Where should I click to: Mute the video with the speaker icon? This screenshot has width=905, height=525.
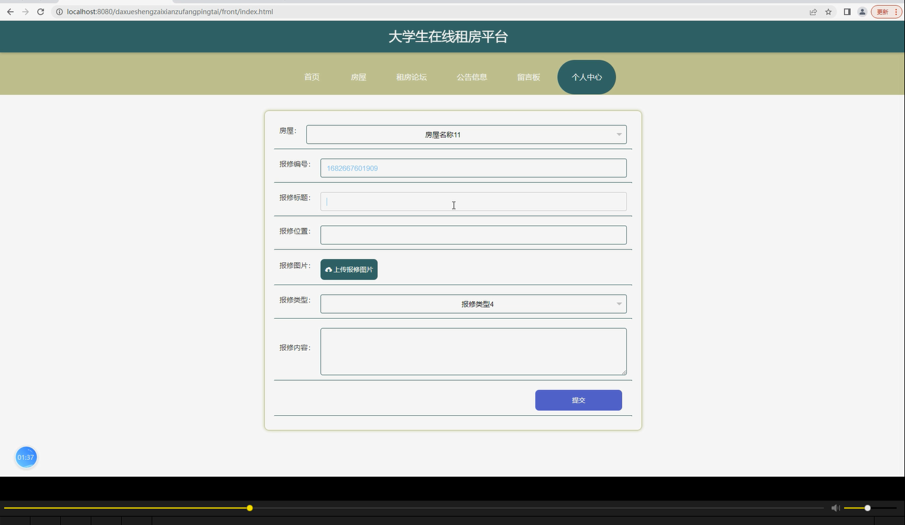pos(835,508)
